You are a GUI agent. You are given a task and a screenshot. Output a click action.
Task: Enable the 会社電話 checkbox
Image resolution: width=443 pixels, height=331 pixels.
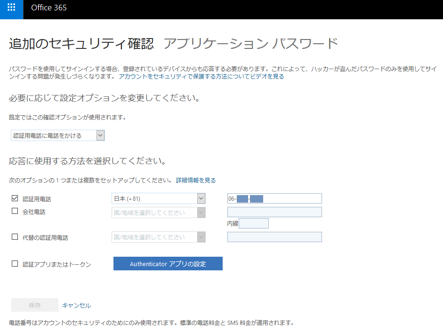coord(15,211)
